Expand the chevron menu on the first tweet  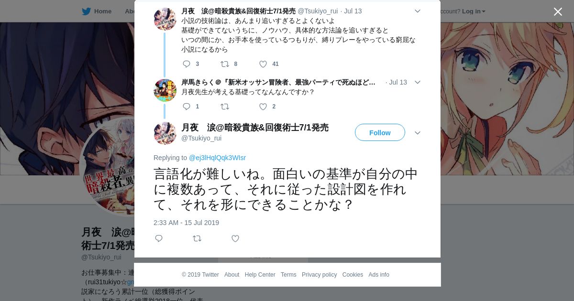point(417,11)
